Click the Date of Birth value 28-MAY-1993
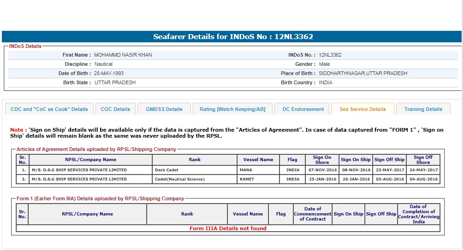 (x=109, y=73)
